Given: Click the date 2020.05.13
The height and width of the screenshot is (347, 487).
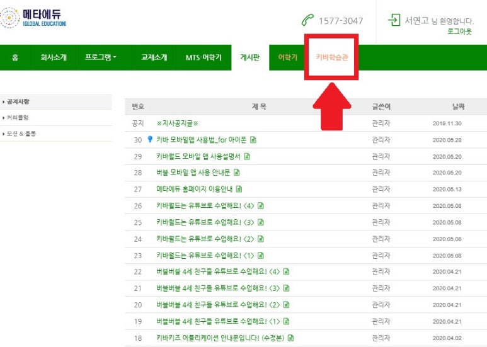Looking at the screenshot, I should pyautogui.click(x=447, y=190).
